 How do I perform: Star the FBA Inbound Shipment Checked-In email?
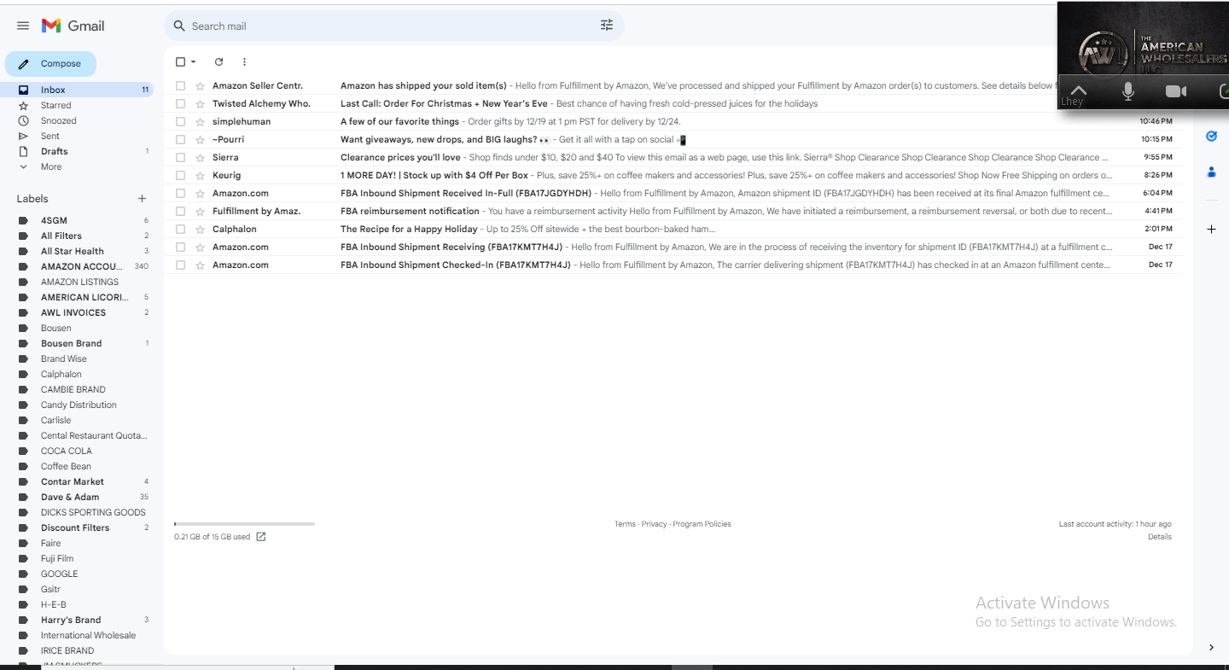[200, 265]
